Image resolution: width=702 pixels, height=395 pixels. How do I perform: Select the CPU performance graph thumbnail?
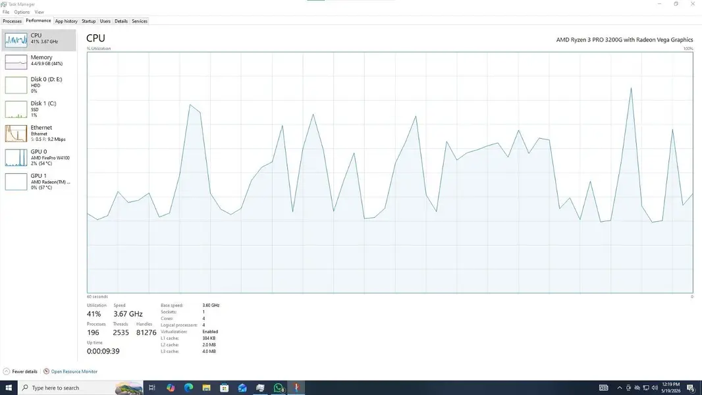[x=16, y=40]
